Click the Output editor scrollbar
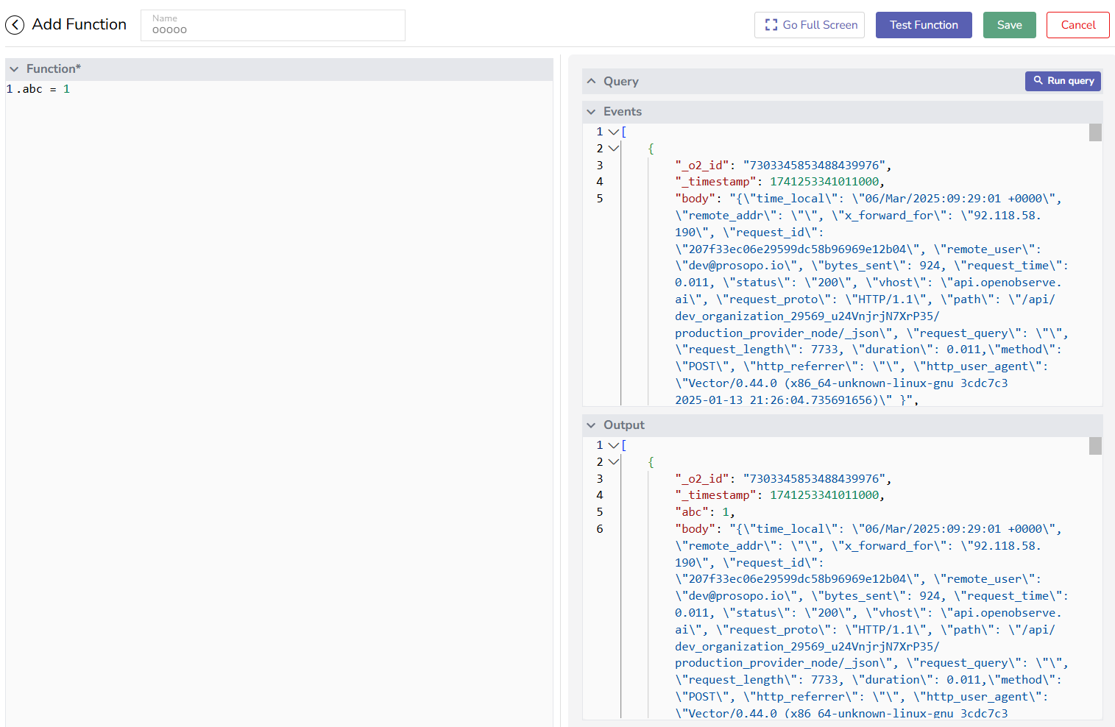 [1095, 446]
